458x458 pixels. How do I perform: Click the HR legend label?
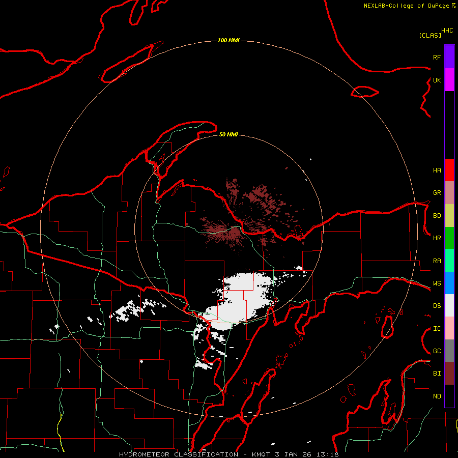pyautogui.click(x=437, y=238)
